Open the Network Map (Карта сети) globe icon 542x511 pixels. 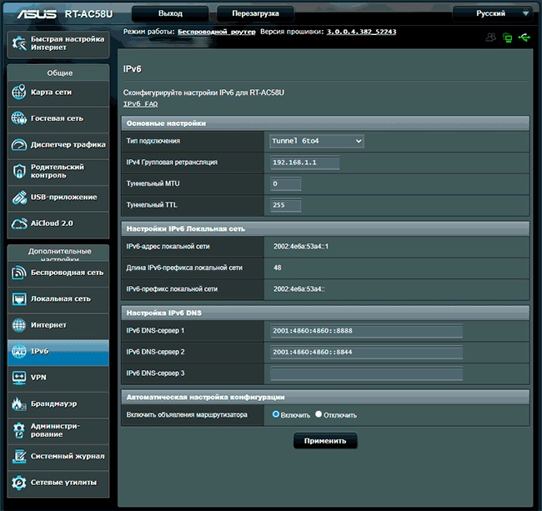[18, 92]
